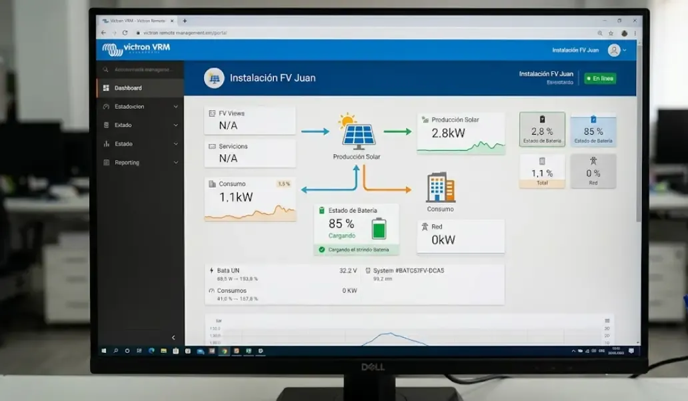The width and height of the screenshot is (688, 401).
Task: Click the En línea status badge
Action: [600, 79]
